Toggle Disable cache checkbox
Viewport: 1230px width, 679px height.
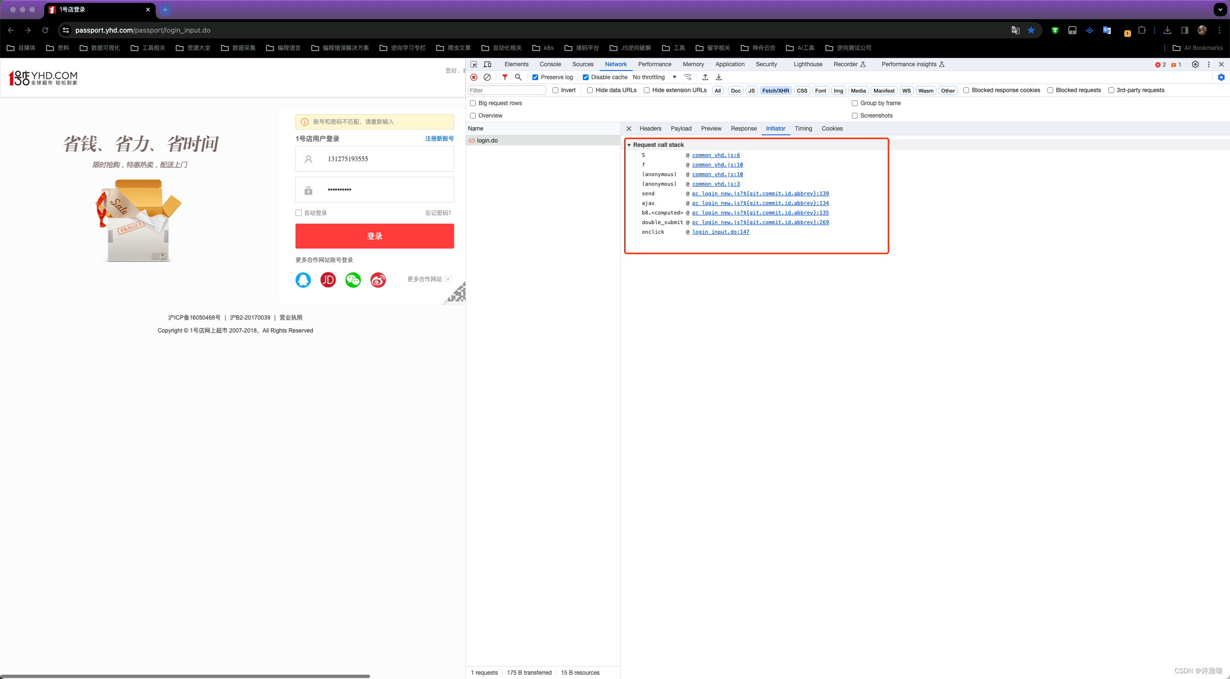(x=586, y=76)
